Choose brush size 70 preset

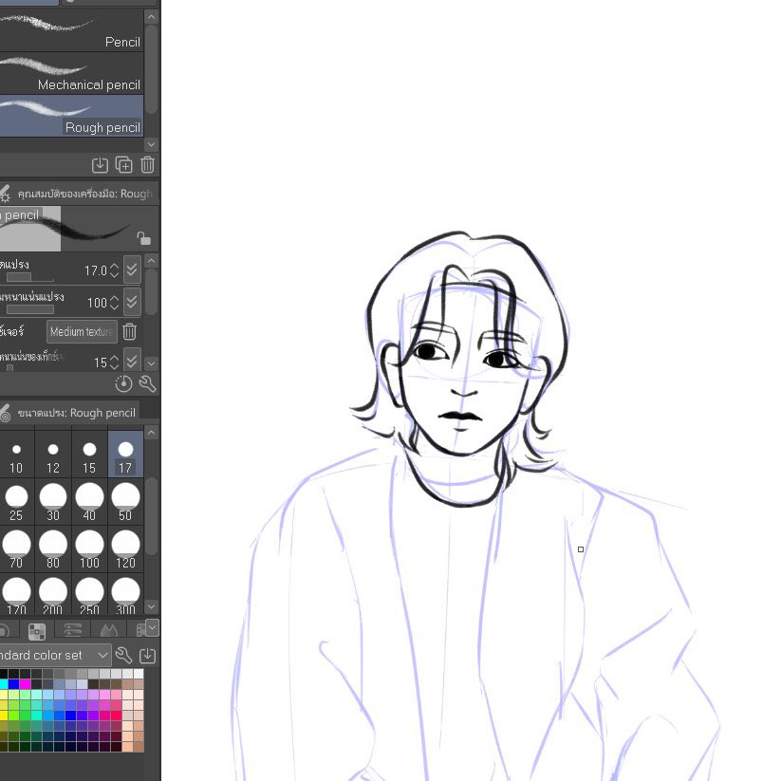click(16, 549)
